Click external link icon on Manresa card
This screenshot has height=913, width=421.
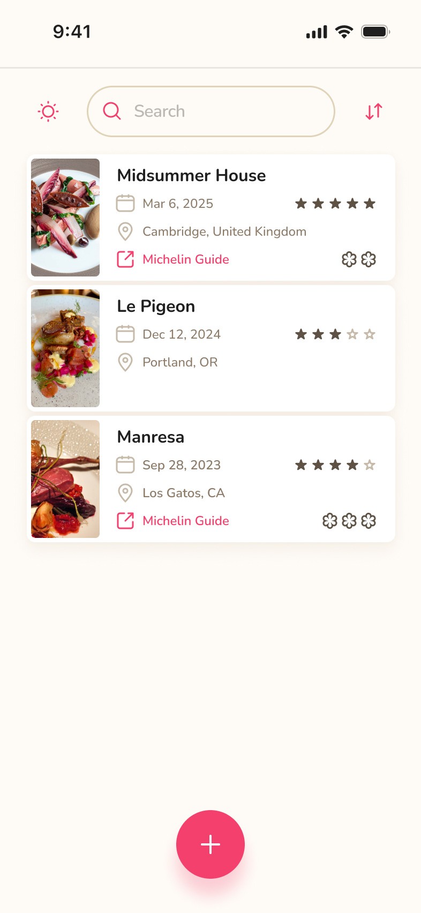tap(125, 521)
